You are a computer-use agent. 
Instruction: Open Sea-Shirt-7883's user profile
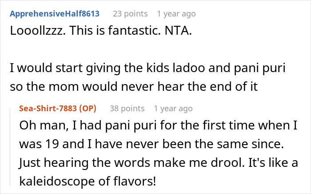48,109
